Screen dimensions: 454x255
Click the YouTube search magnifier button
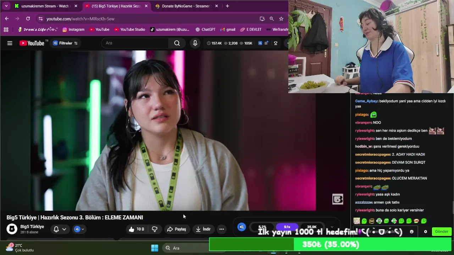point(177,43)
